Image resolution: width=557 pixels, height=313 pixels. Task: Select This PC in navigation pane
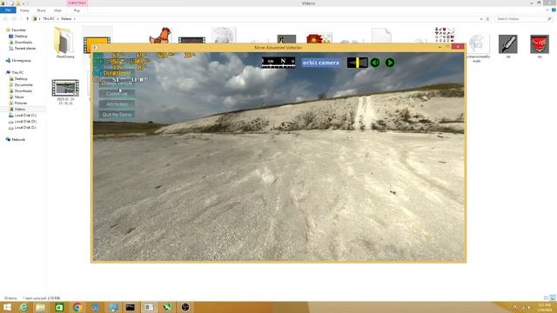[17, 73]
